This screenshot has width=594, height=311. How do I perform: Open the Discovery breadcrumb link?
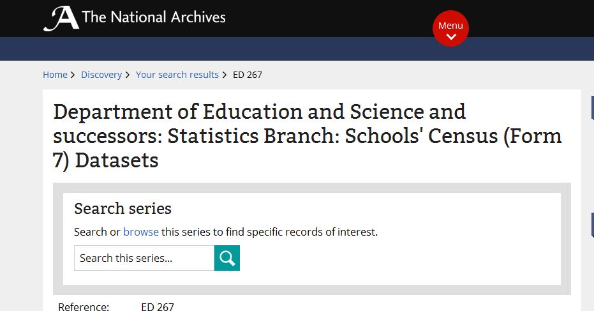[101, 75]
